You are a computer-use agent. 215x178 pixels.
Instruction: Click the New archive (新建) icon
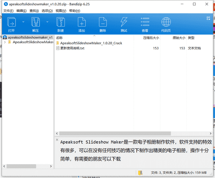tap(61, 22)
